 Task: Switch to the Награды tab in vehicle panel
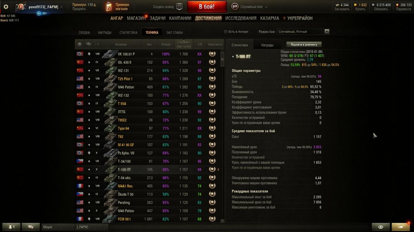(x=267, y=45)
